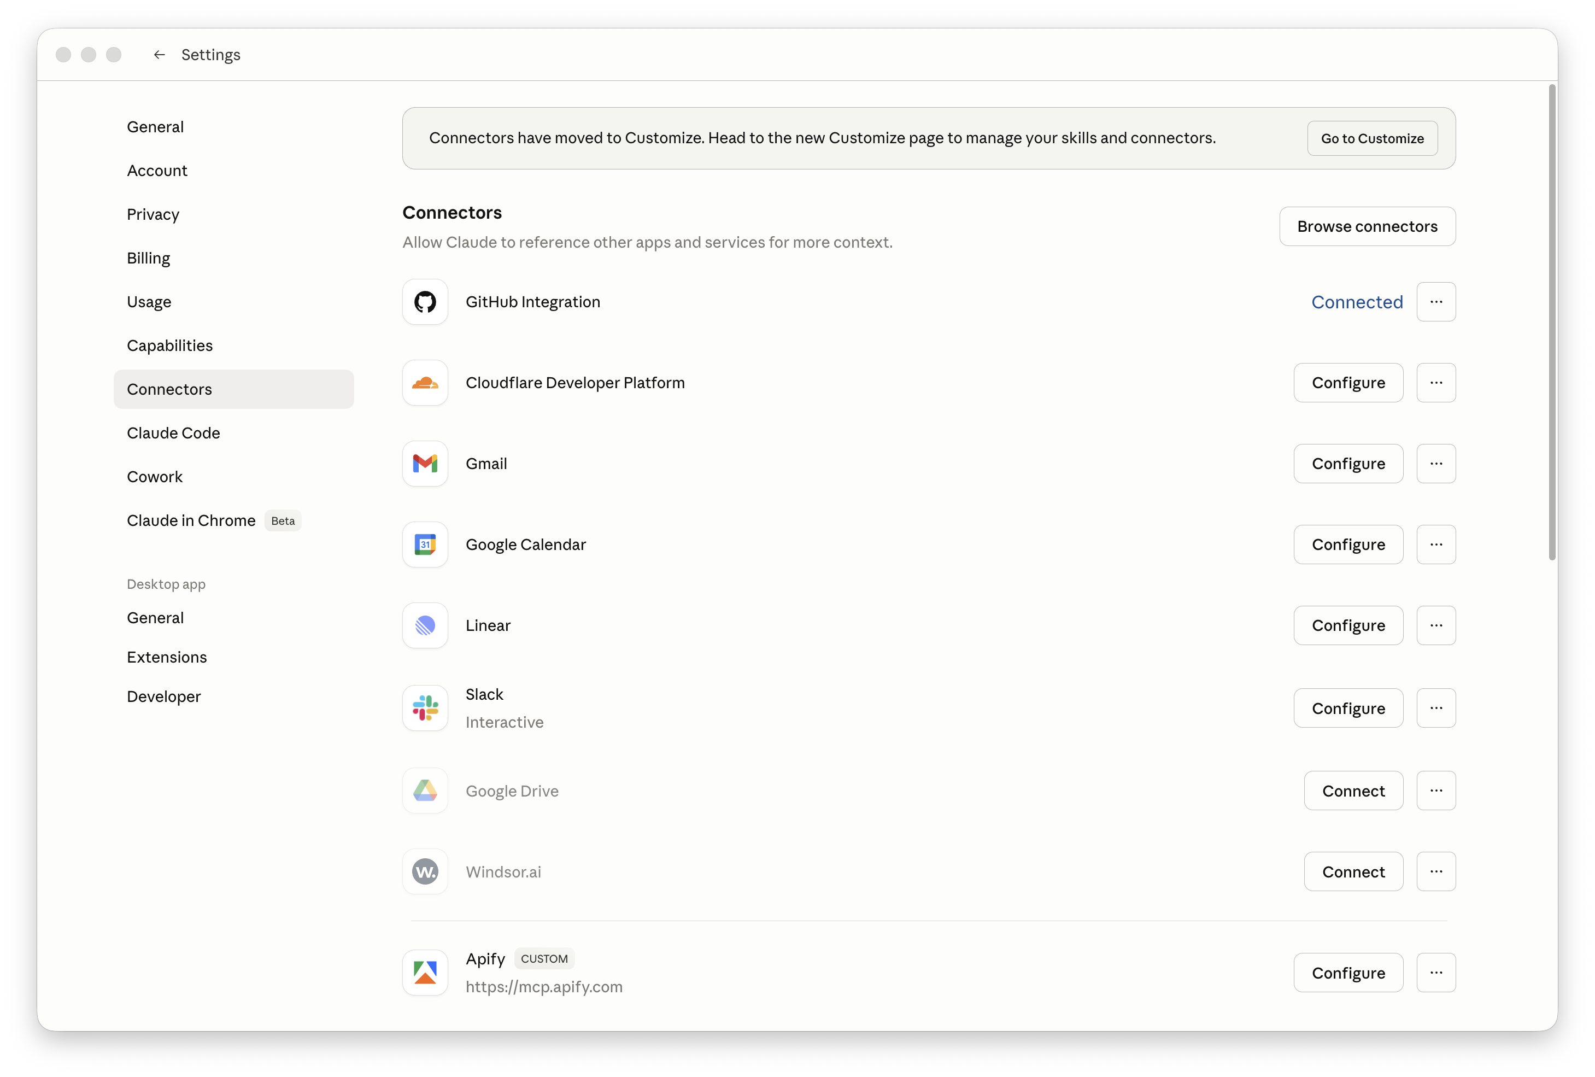The height and width of the screenshot is (1077, 1595).
Task: Open the more options menu for GitHub Integration
Action: coord(1436,302)
